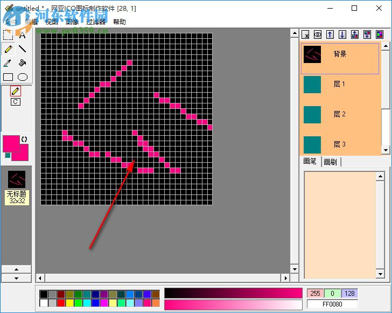
Task: Click the 层 2 teal thumbnail
Action: (312, 115)
